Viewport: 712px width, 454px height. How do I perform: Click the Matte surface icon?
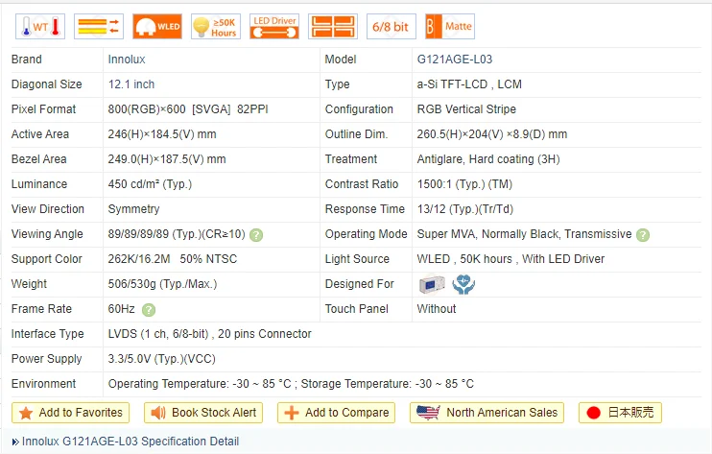coord(450,26)
